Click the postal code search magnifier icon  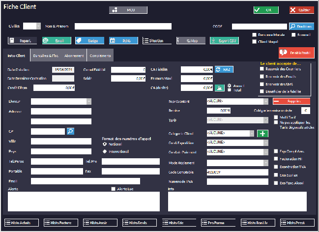(70, 131)
